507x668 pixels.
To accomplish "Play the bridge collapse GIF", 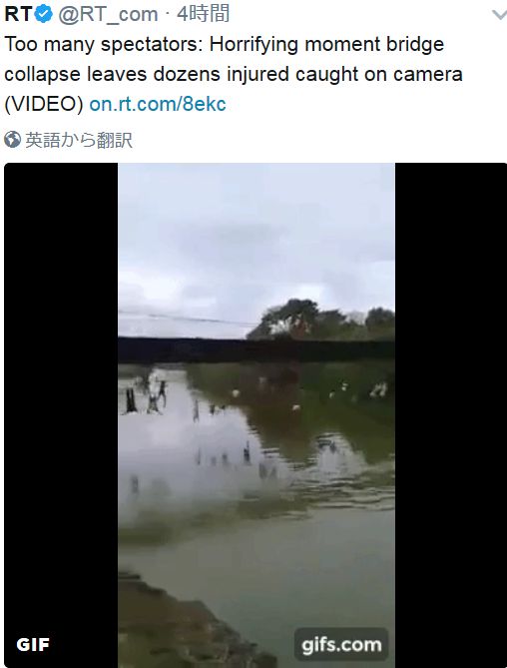I will [256, 415].
